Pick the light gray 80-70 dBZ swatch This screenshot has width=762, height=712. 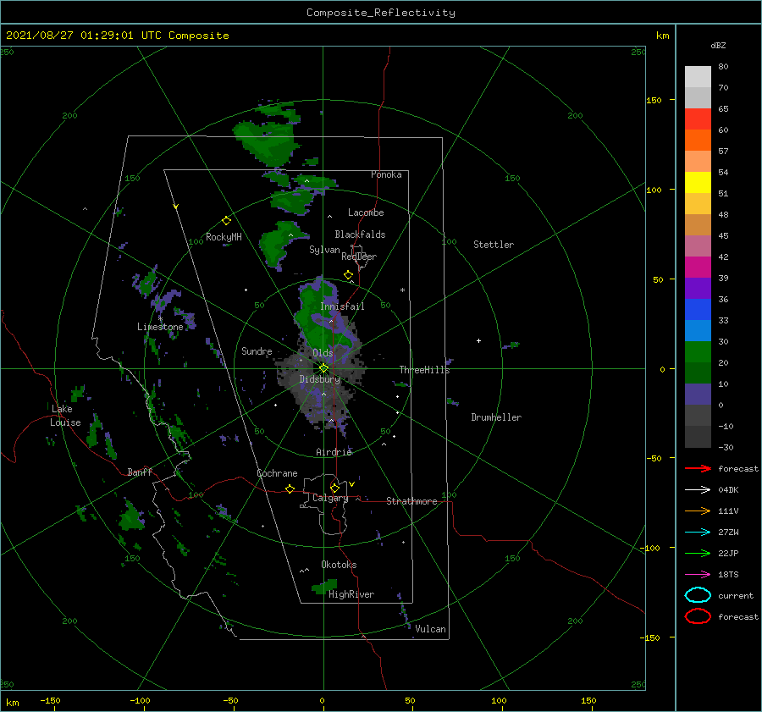[x=698, y=77]
